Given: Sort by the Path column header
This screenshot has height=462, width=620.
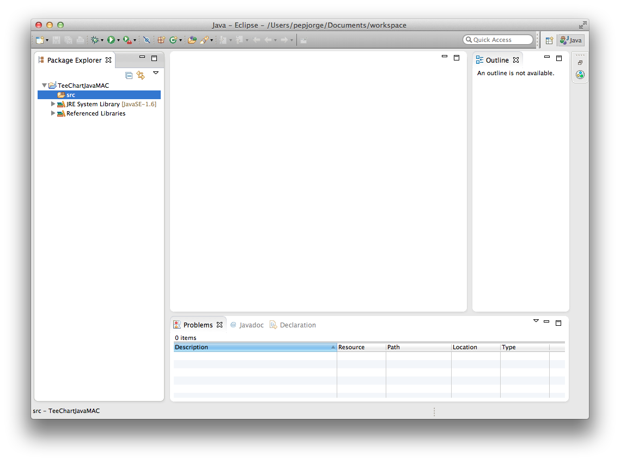Looking at the screenshot, I should click(418, 347).
